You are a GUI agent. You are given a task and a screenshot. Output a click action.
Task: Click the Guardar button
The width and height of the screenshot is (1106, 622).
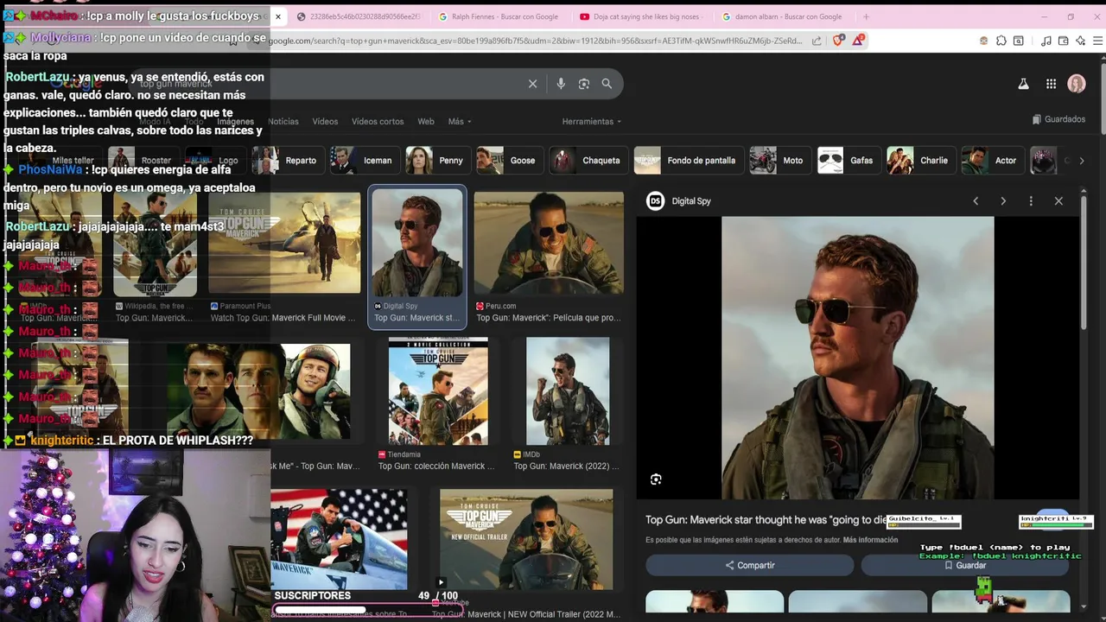pos(964,566)
